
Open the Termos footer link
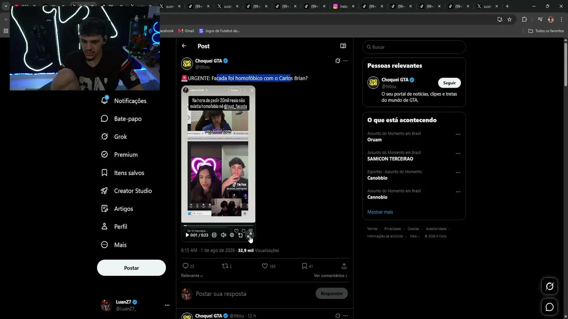372,229
